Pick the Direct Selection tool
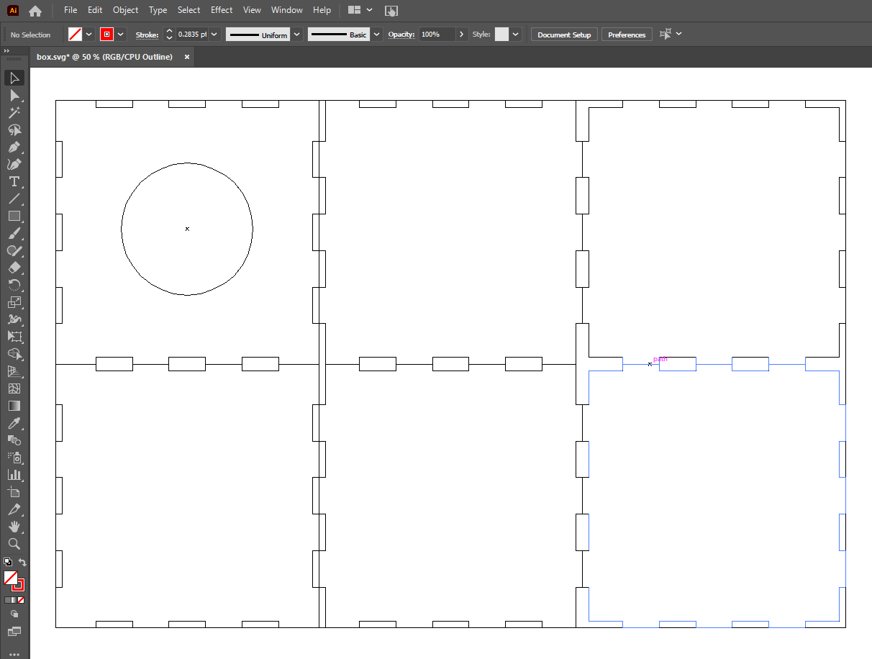The width and height of the screenshot is (872, 659). (14, 96)
